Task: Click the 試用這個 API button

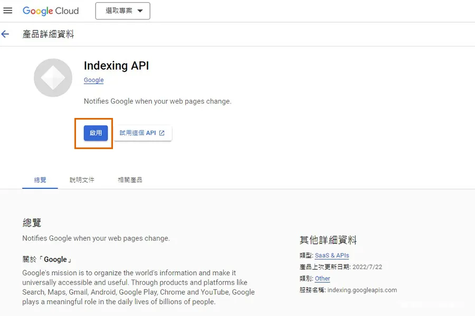Action: (142, 133)
